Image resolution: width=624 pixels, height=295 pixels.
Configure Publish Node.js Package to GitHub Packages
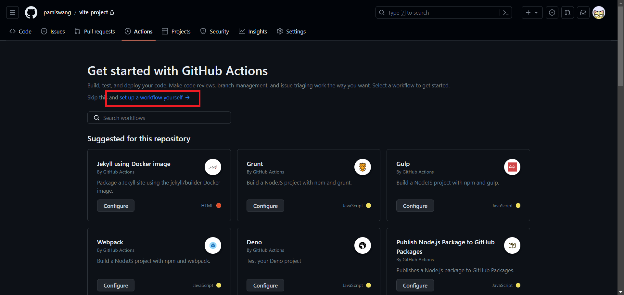415,285
